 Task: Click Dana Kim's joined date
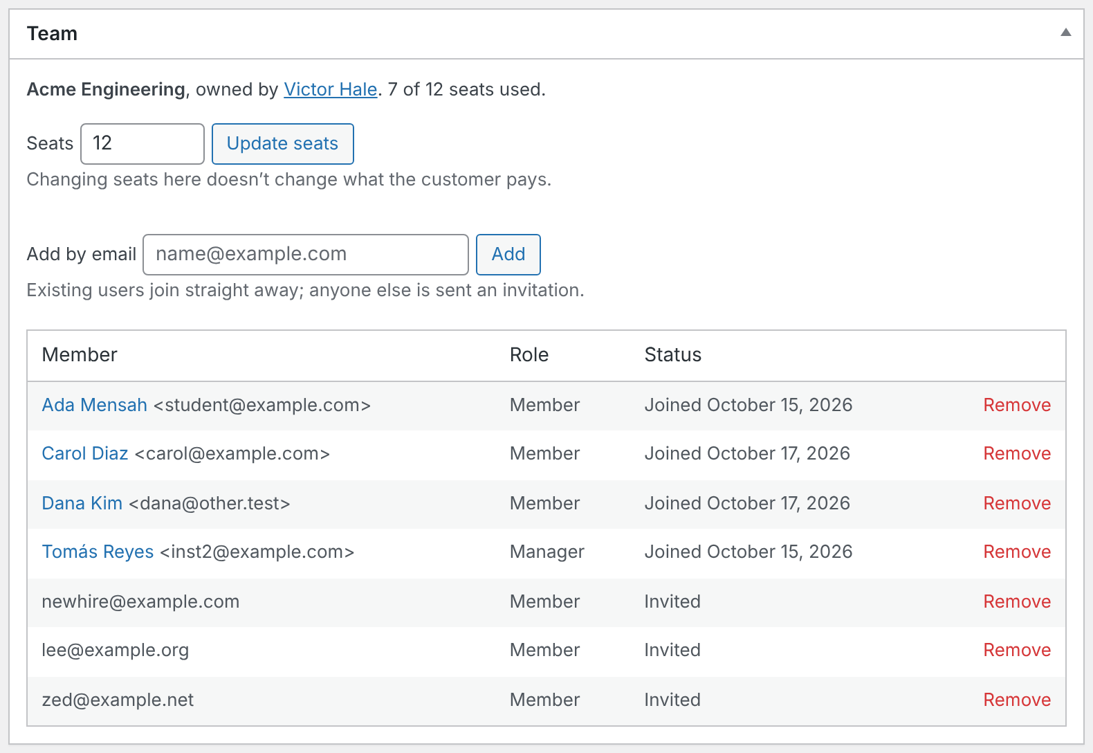(747, 503)
